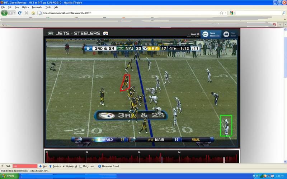Click the Find text field
The width and height of the screenshot is (287, 179).
[x=25, y=166]
